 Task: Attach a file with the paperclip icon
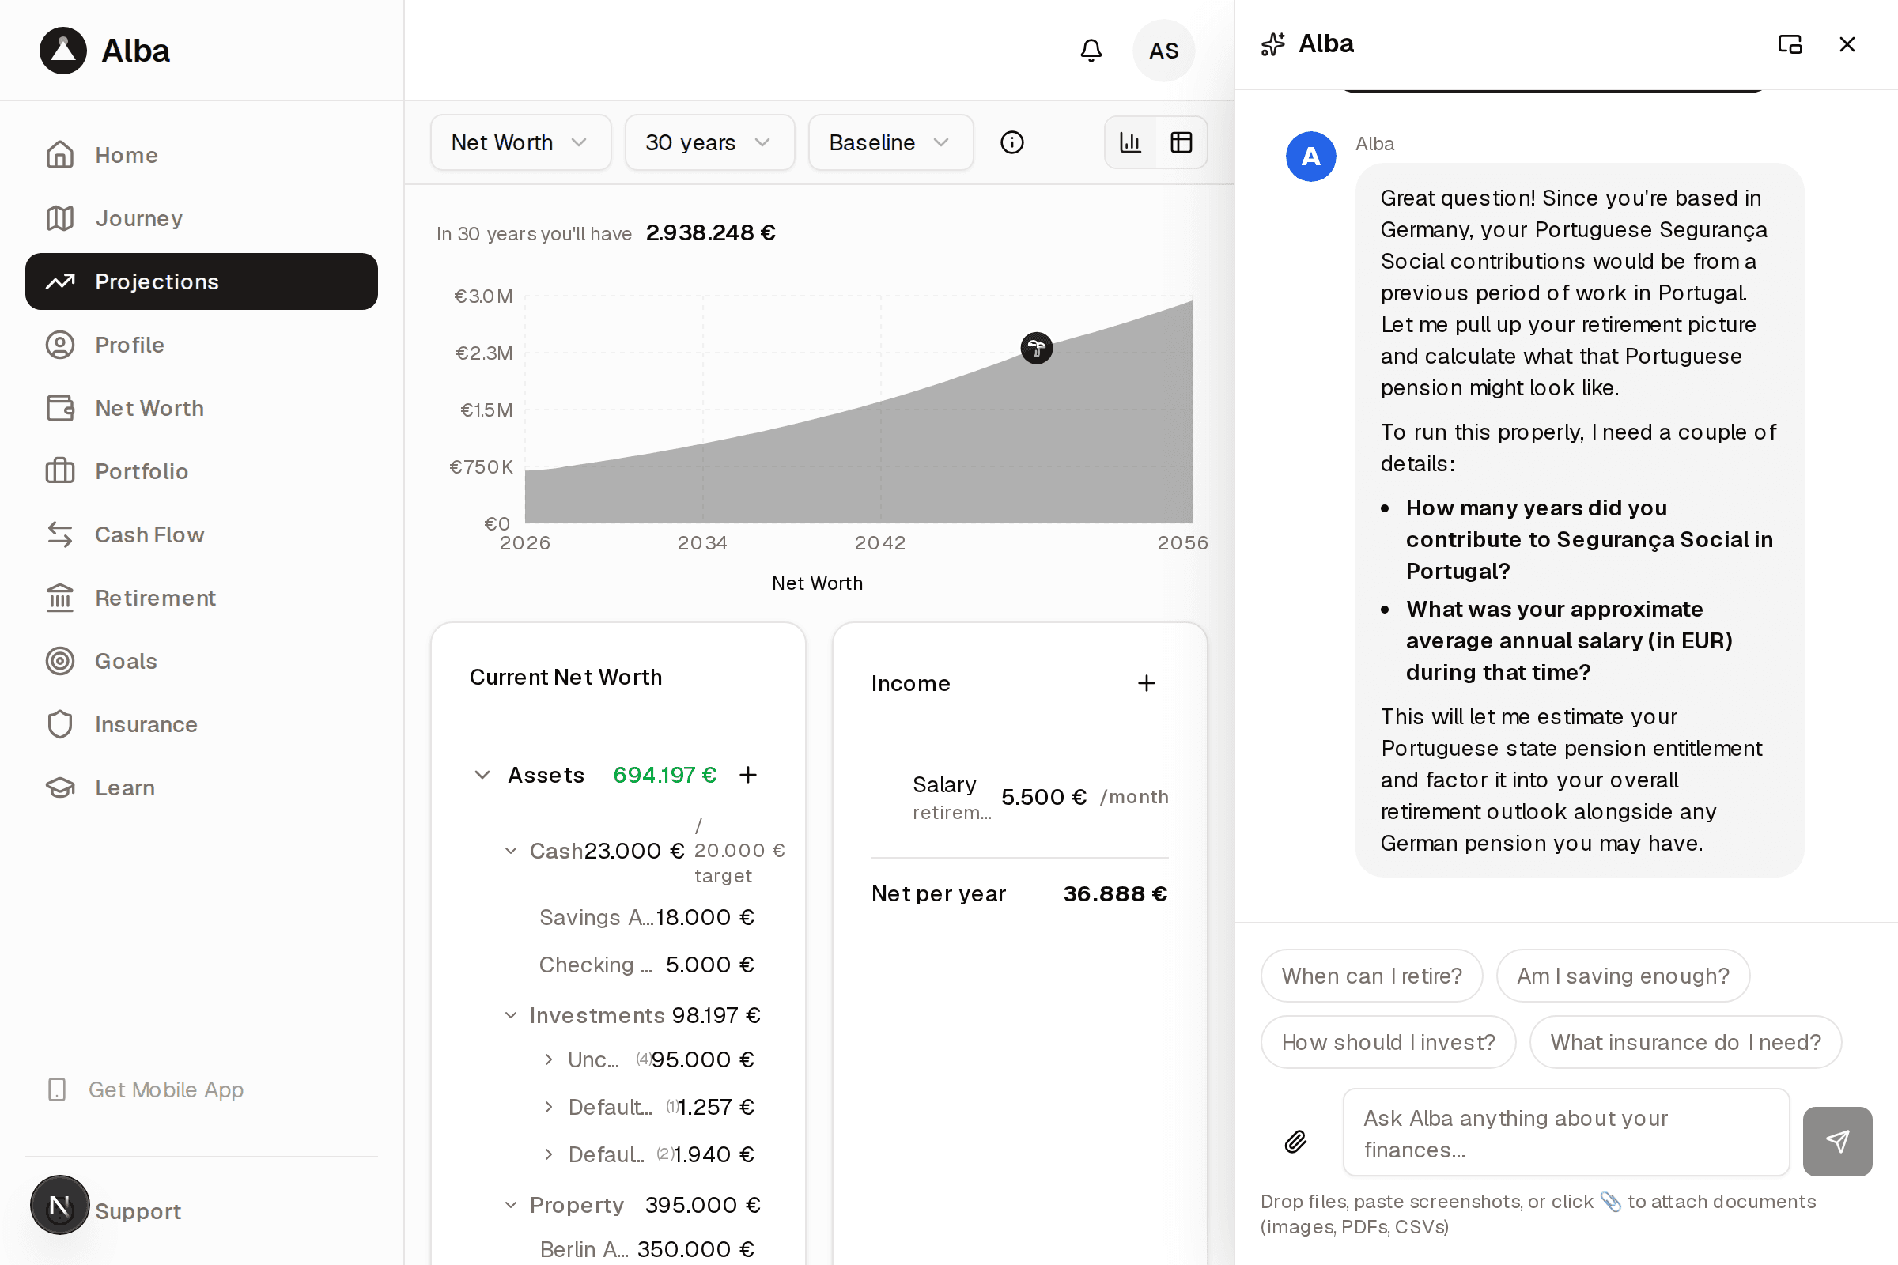pyautogui.click(x=1295, y=1142)
